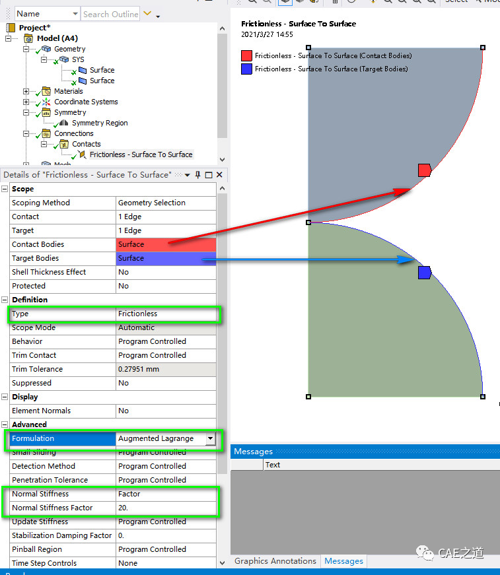Click the blue Target Bodies legend swatch
The height and width of the screenshot is (575, 500).
pos(246,69)
